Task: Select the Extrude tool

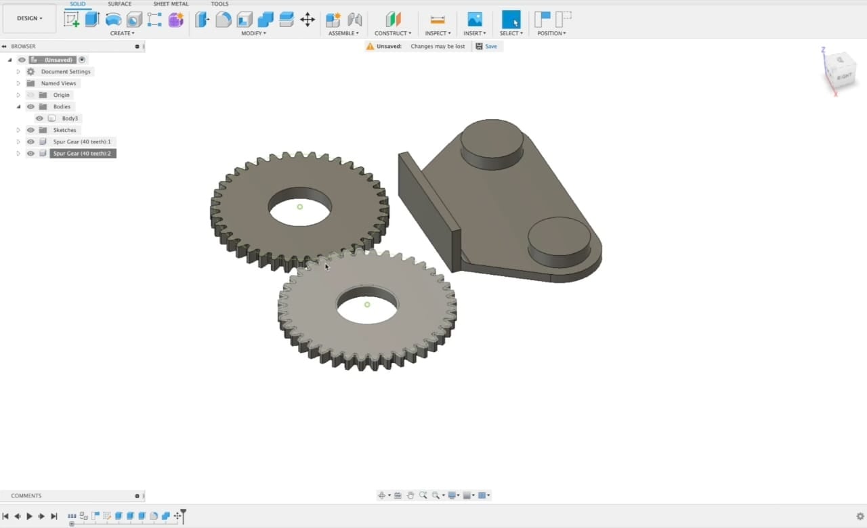Action: click(92, 20)
